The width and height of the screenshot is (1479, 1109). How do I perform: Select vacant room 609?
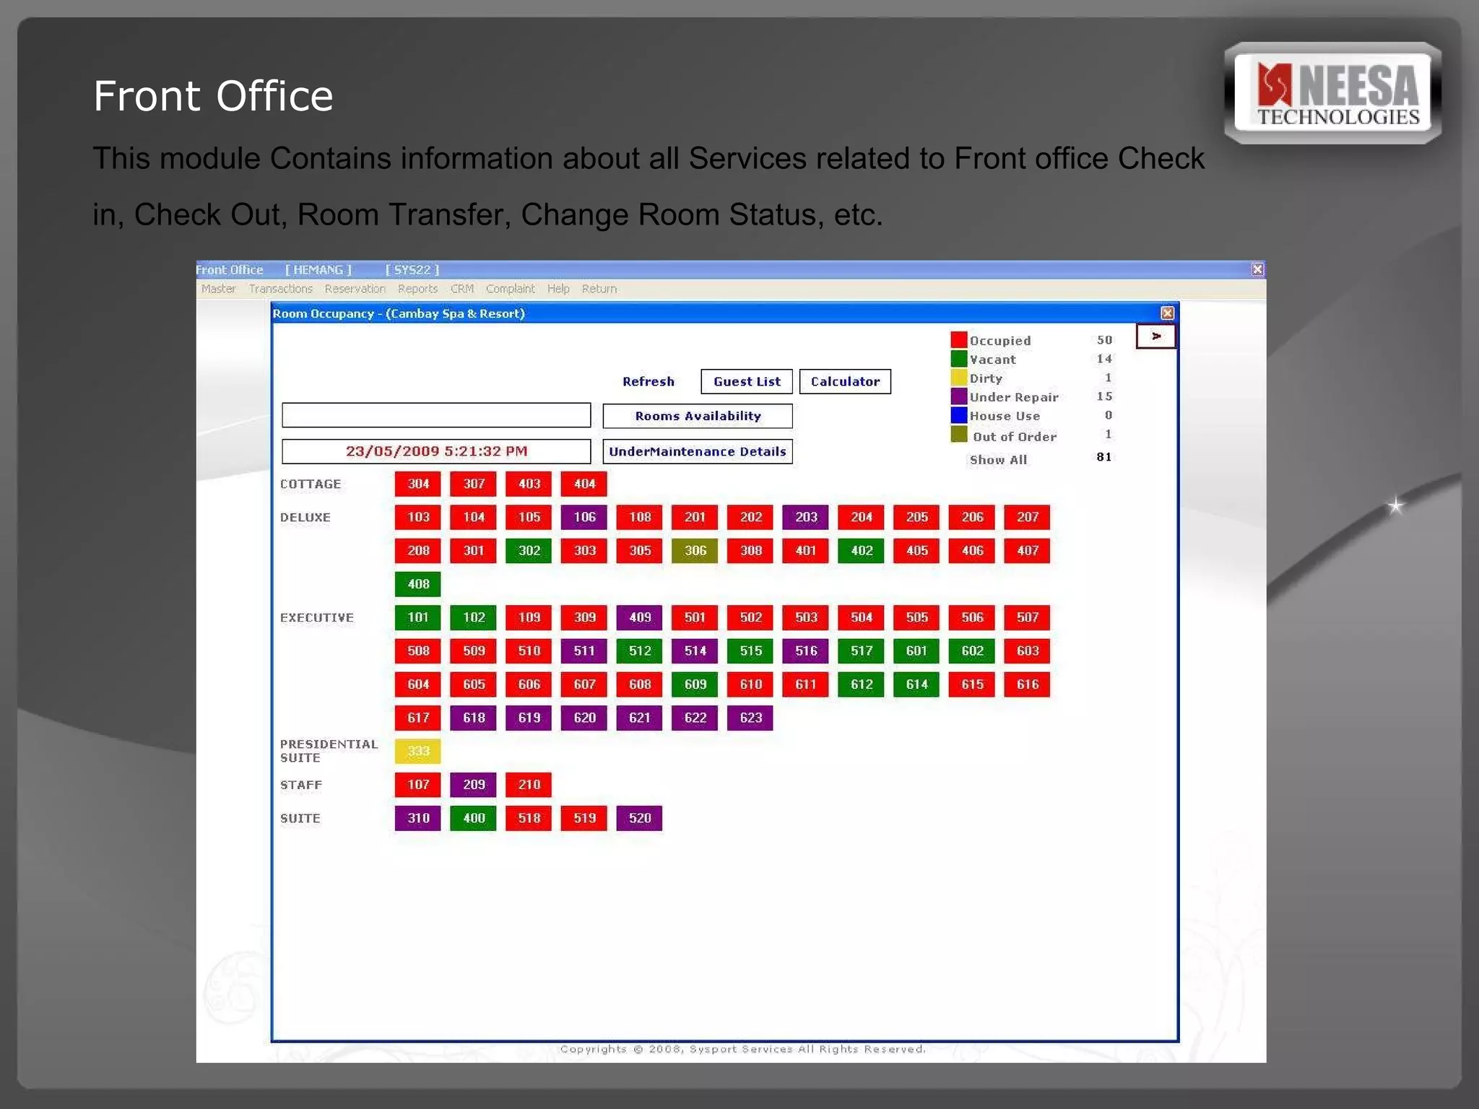click(x=695, y=684)
